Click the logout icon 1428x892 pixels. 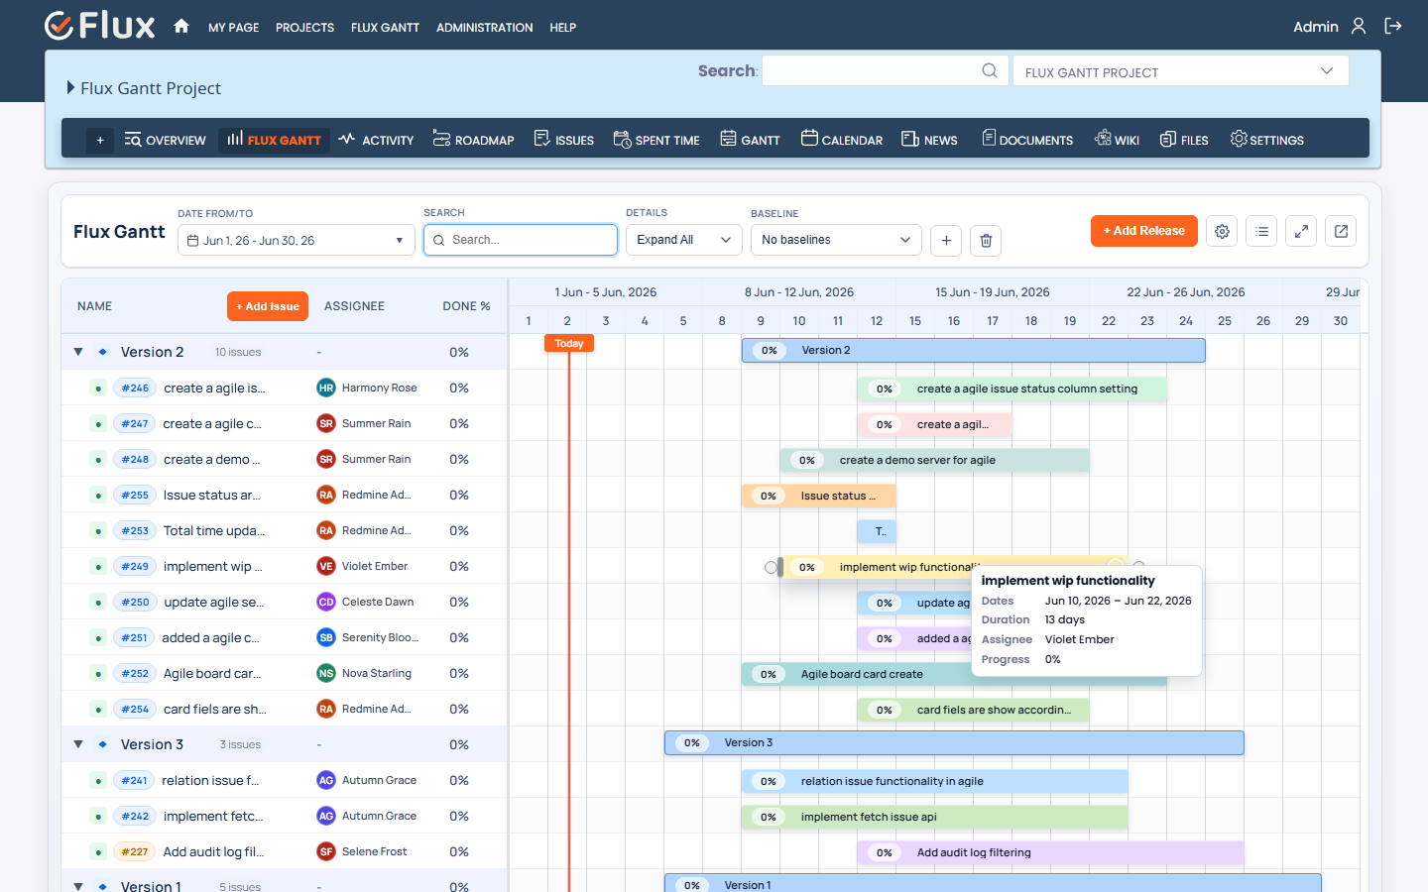click(1393, 27)
